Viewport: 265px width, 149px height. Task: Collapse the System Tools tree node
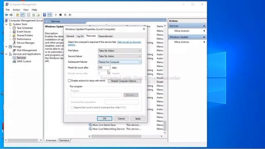point(7,24)
